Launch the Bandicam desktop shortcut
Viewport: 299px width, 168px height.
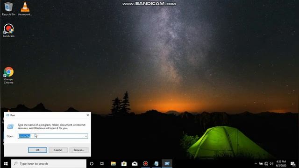[x=8, y=30]
